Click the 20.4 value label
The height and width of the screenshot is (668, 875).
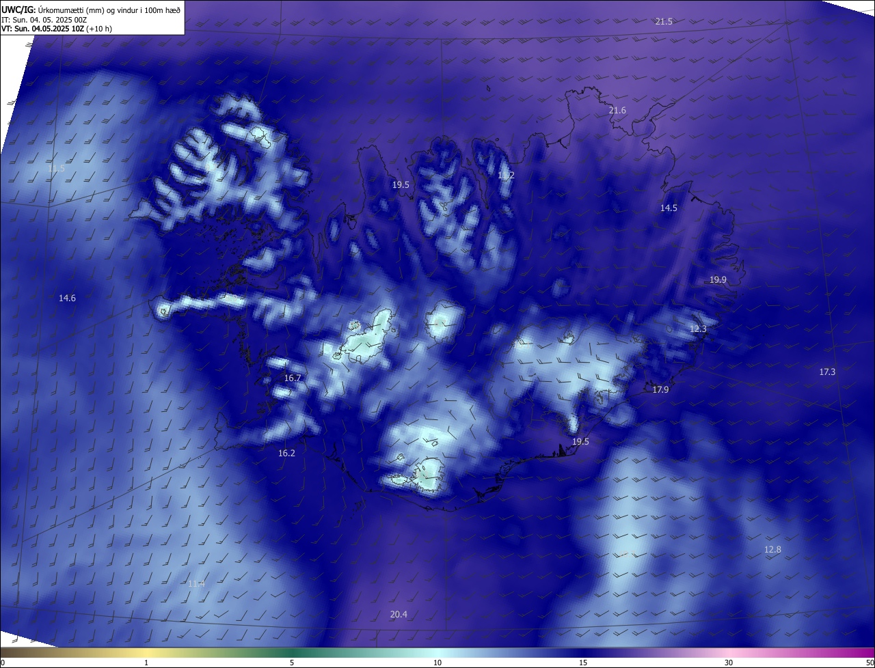click(399, 614)
